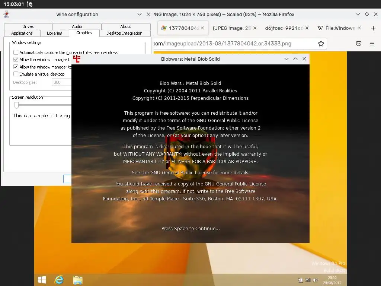
Task: Open a new Firefox tab with plus icon
Action: pyautogui.click(x=374, y=28)
